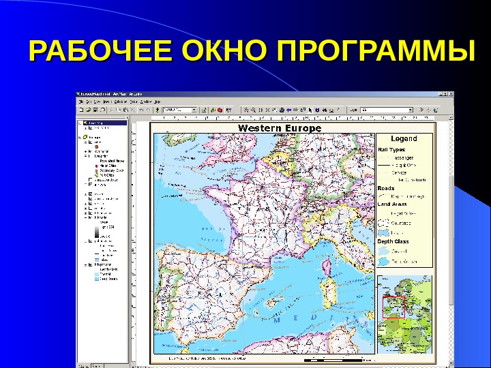
Task: Select the Zoom Out magnifier tool
Action: (x=253, y=110)
